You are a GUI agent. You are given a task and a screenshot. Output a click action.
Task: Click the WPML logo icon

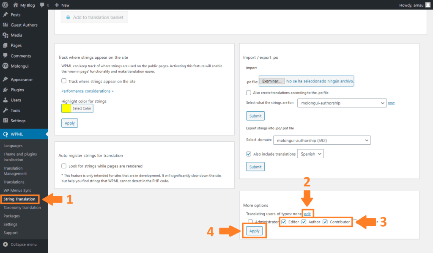coord(5,134)
